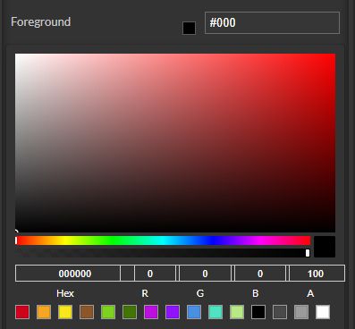Pick the dark green preset swatch
Image resolution: width=355 pixels, height=329 pixels.
point(130,312)
